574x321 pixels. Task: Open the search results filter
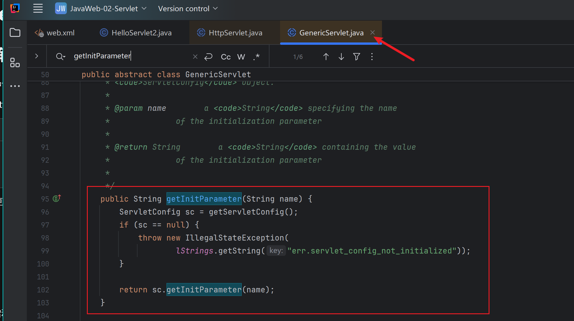356,57
